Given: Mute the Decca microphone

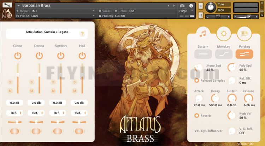Looking at the screenshot, I should (31, 91).
